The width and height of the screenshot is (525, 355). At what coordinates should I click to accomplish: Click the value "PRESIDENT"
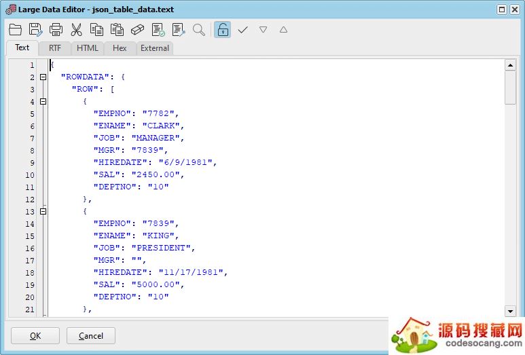point(161,248)
